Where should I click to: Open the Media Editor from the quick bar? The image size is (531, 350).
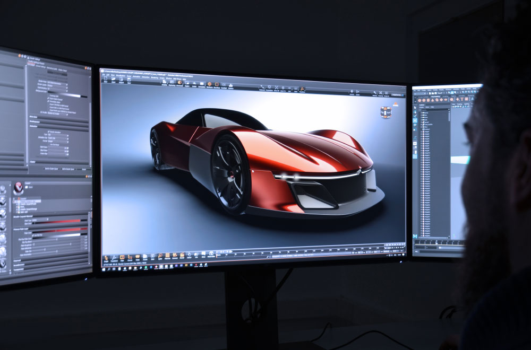coord(211,255)
